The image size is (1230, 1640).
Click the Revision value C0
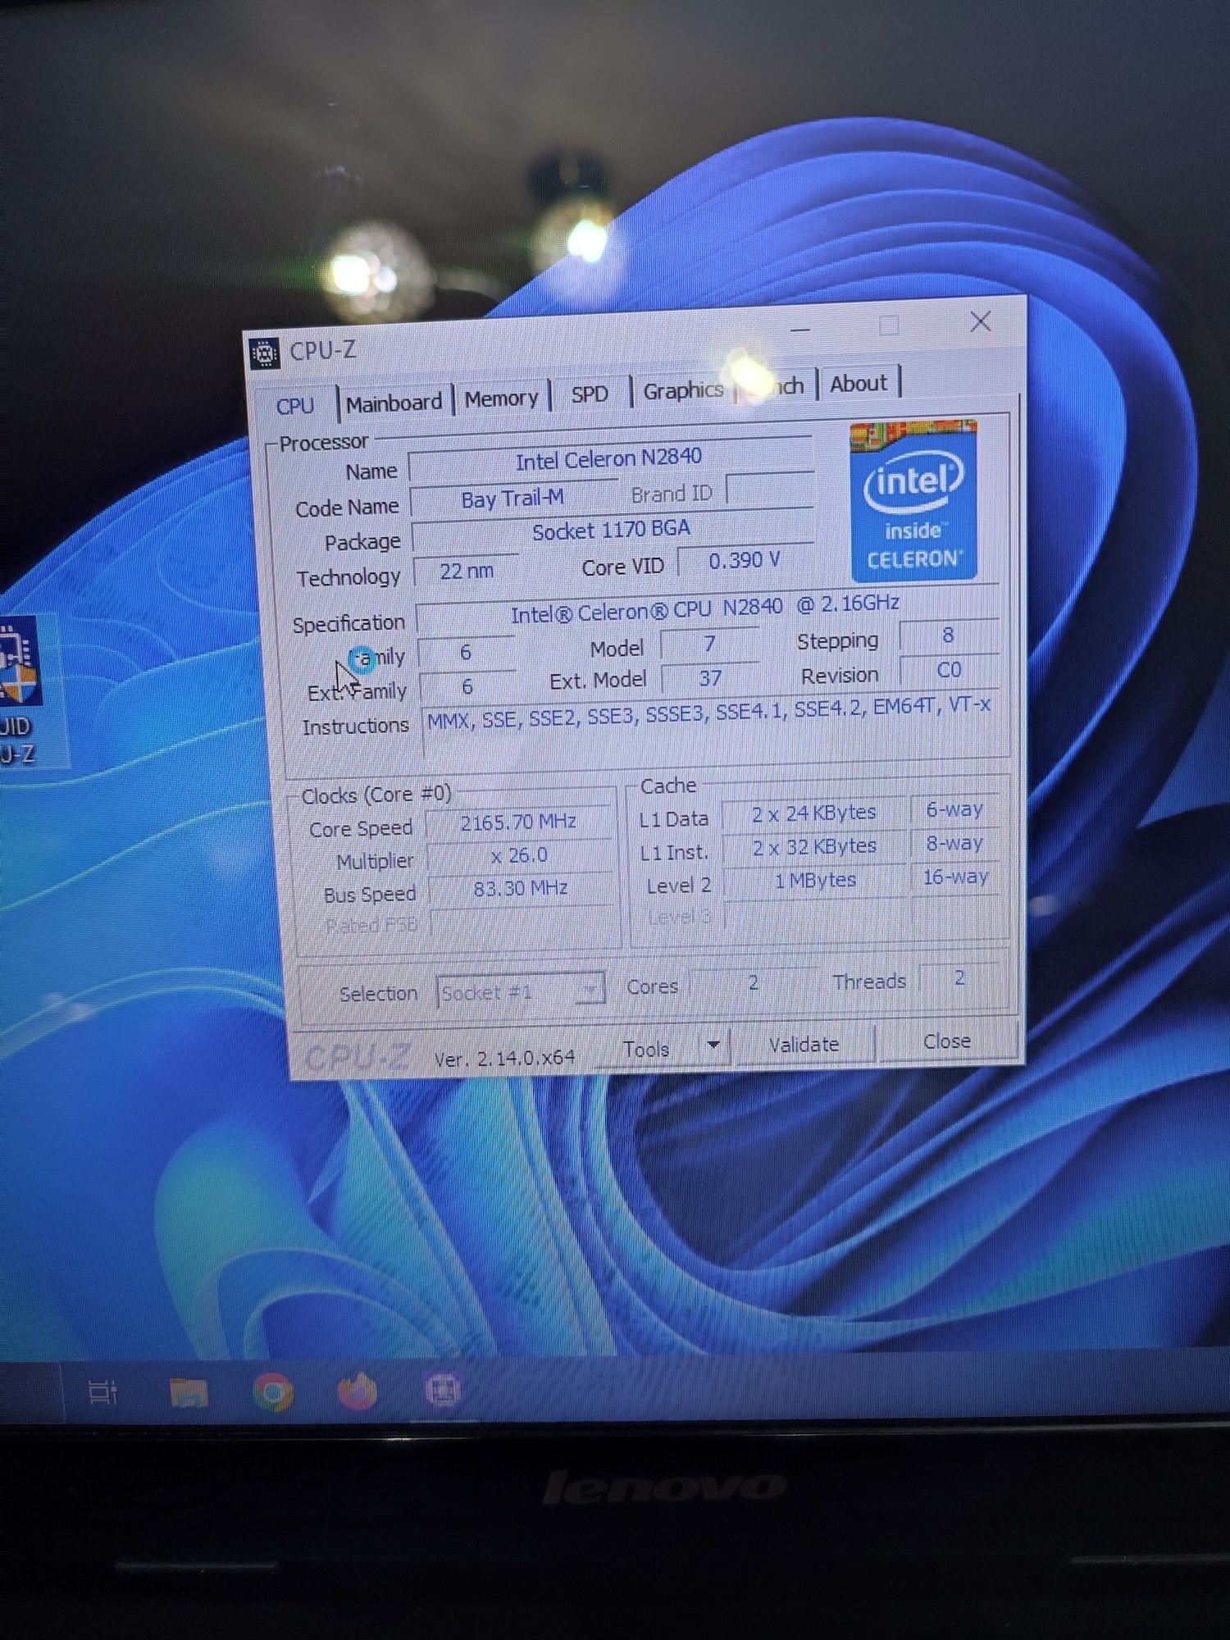click(949, 671)
